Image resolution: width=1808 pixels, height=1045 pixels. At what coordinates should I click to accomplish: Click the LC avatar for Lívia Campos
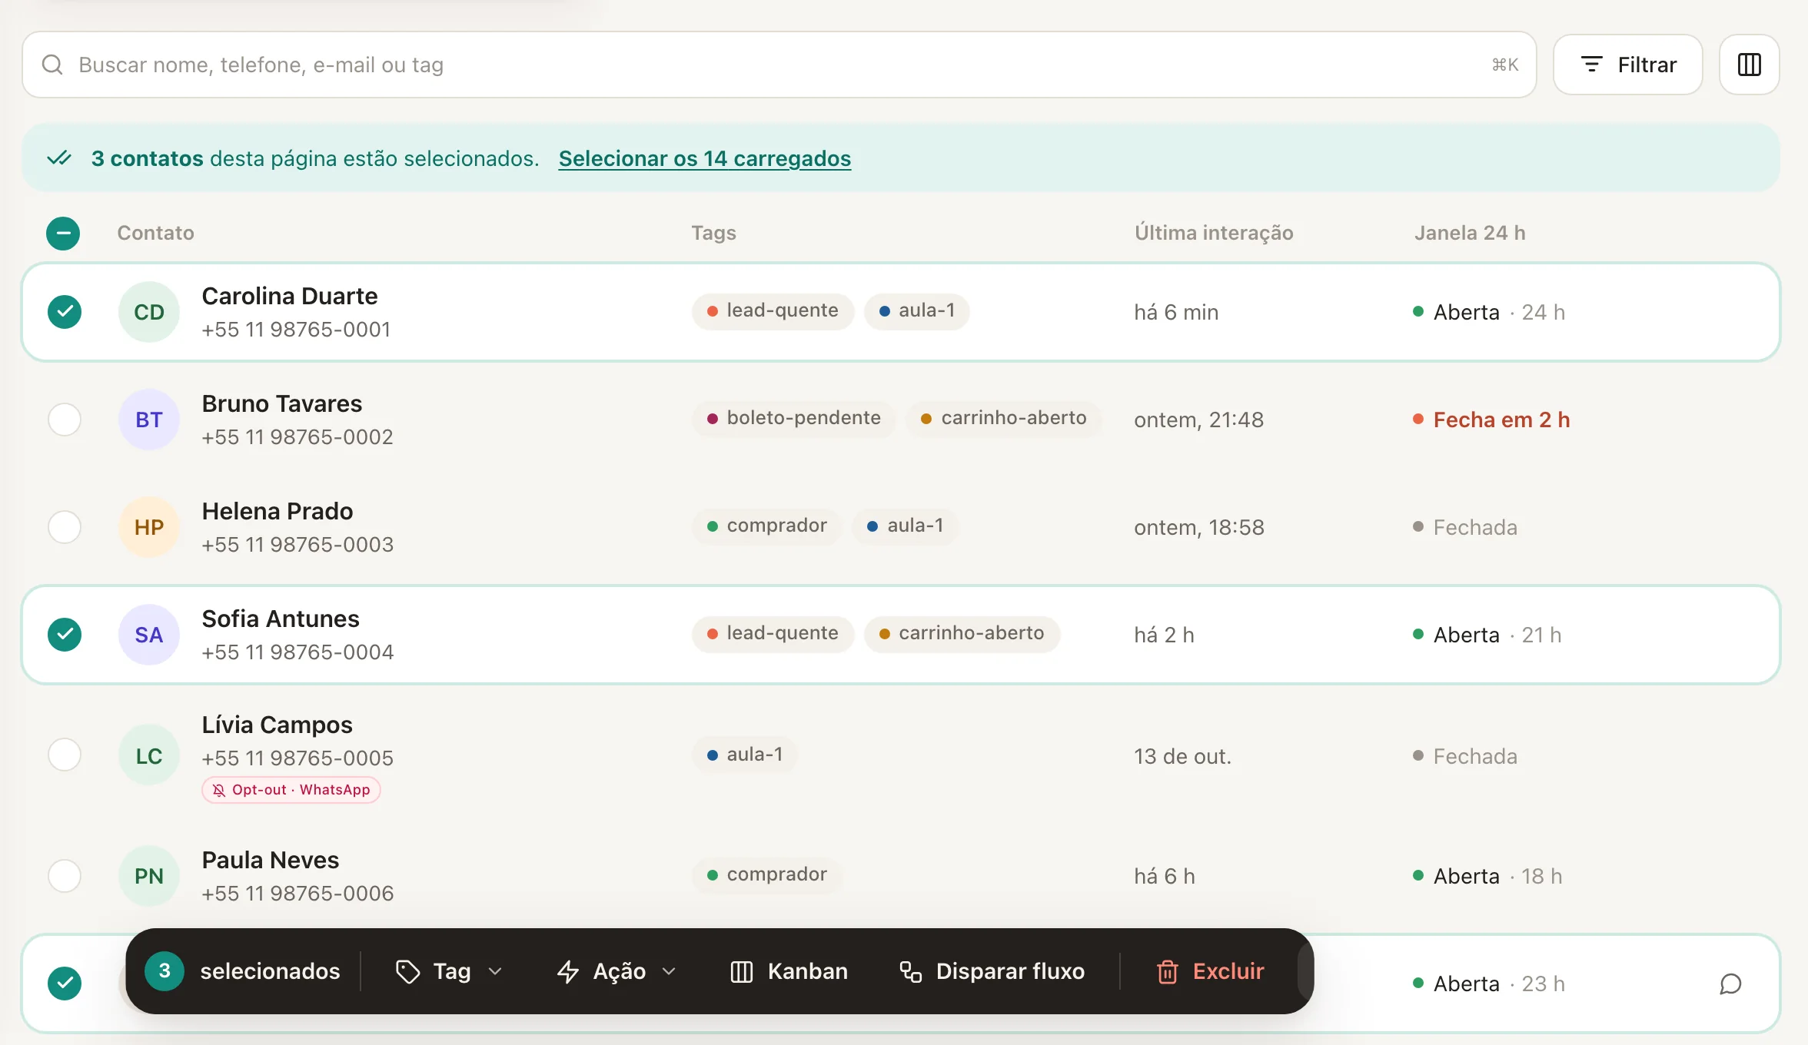click(149, 756)
